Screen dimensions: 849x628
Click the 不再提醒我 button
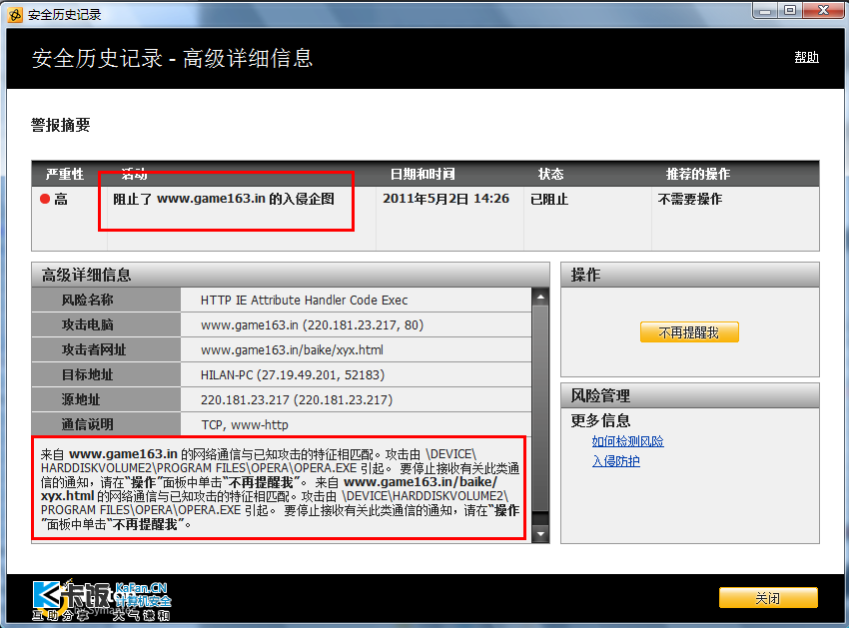pos(689,332)
